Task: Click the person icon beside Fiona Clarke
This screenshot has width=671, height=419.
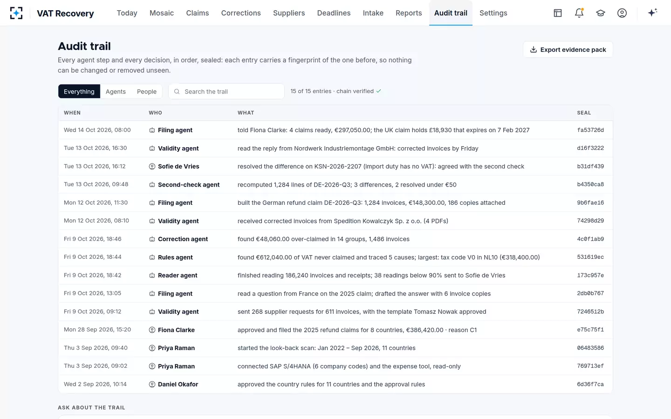Action: click(x=152, y=330)
